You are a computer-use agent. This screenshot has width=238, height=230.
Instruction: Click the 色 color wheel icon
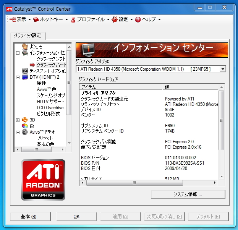coord(25,126)
